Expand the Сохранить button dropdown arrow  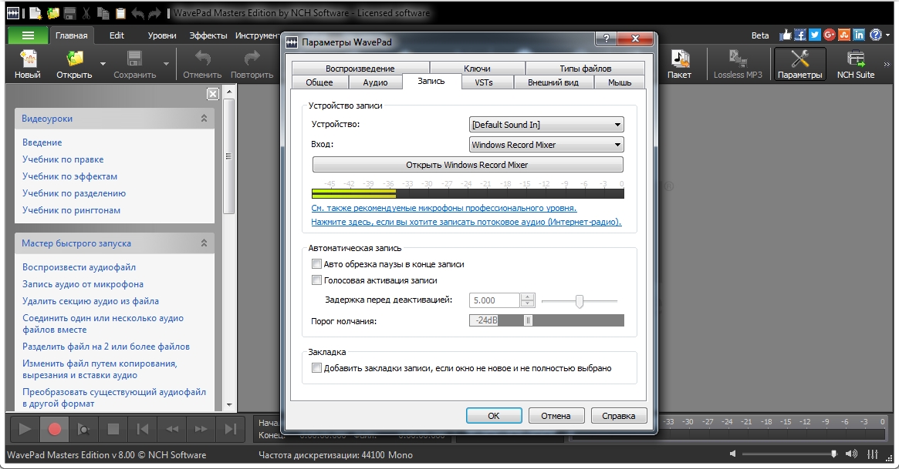(166, 64)
